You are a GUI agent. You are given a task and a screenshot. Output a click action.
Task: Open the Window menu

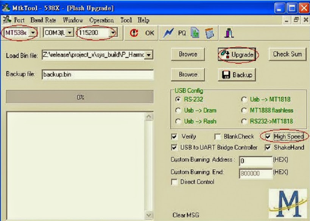(73, 20)
